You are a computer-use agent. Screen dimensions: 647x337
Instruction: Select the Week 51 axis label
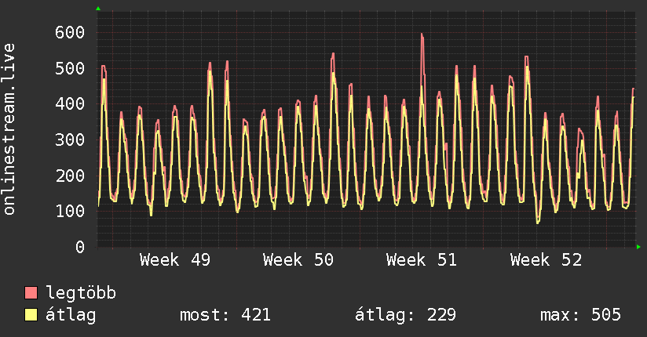[x=422, y=260]
